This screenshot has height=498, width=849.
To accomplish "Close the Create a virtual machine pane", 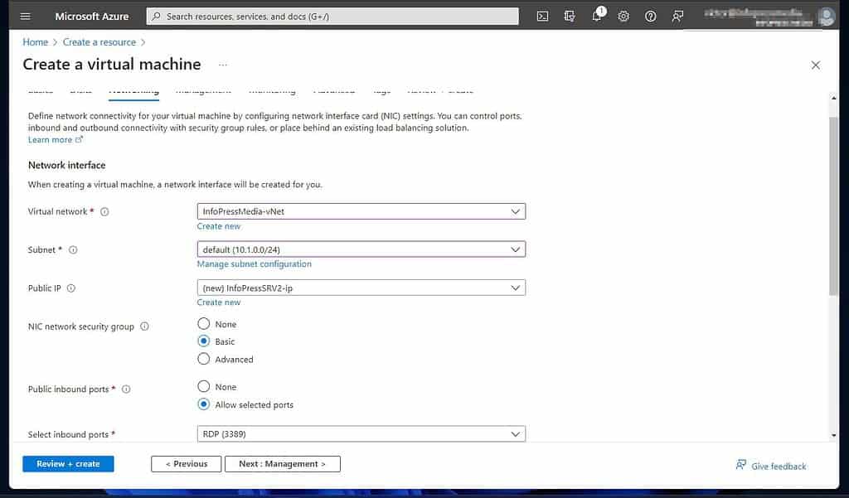I will click(816, 65).
